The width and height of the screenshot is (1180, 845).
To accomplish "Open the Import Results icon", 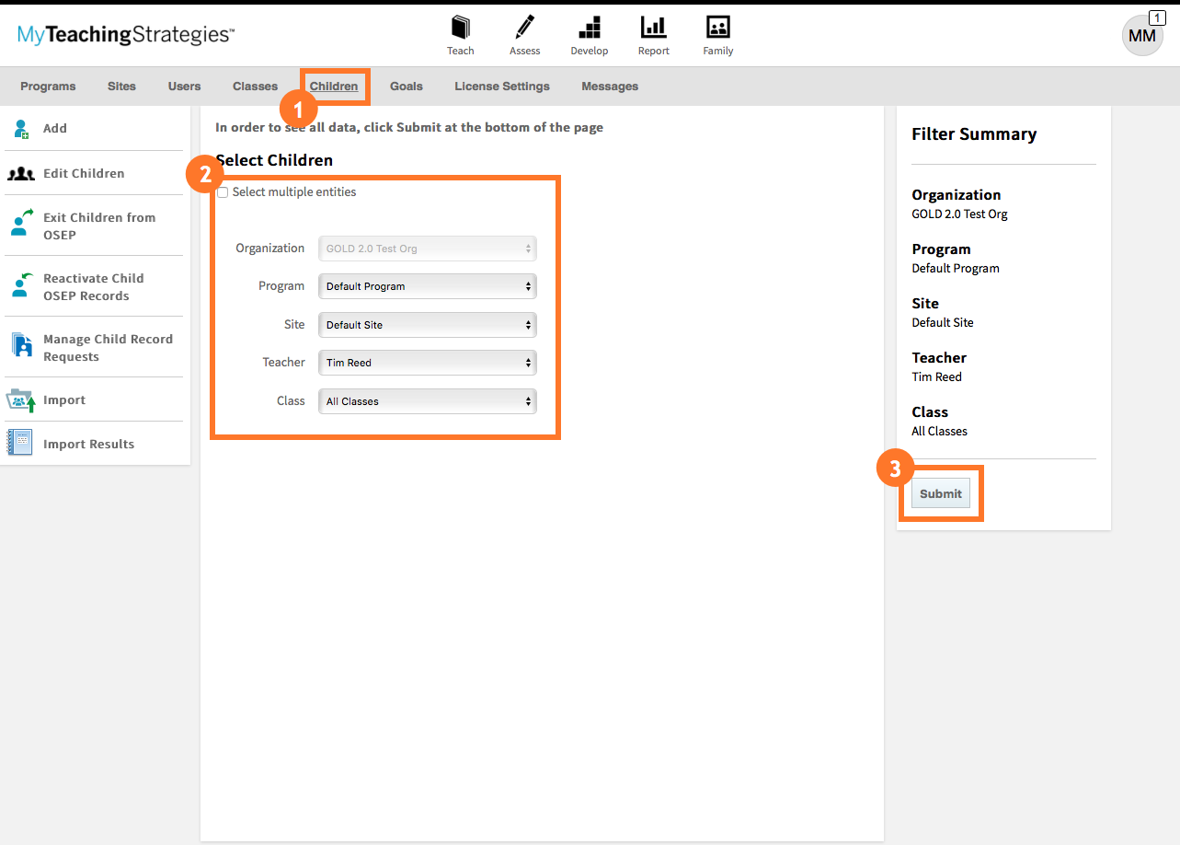I will pos(20,443).
